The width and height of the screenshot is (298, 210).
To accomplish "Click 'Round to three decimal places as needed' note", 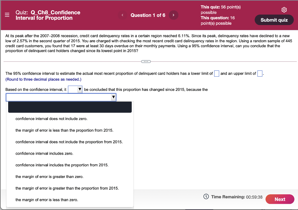I will [43, 79].
